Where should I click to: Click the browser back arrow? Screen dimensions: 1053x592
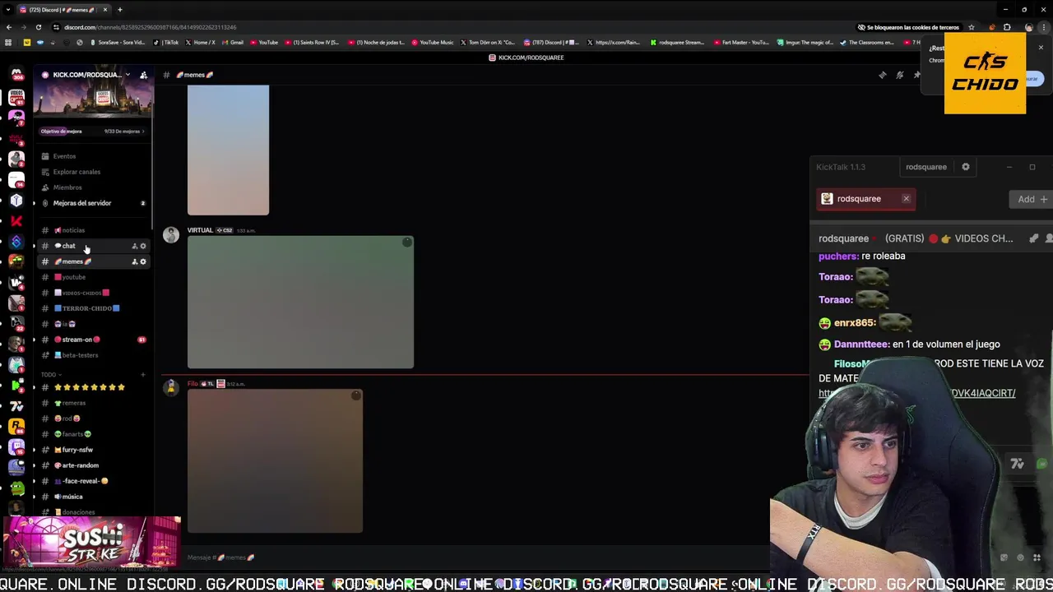pos(8,27)
